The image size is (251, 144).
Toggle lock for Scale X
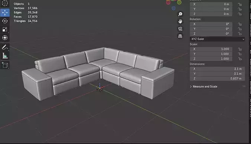point(240,49)
